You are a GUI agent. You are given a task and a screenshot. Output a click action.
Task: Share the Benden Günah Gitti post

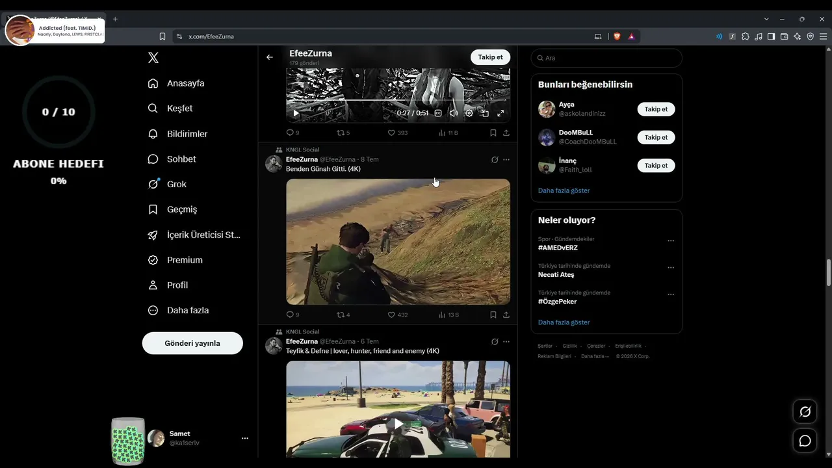tap(506, 315)
